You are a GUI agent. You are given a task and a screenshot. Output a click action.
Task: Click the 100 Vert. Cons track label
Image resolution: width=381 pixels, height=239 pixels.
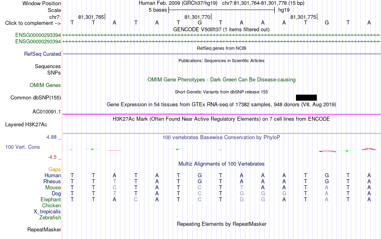(x=22, y=147)
